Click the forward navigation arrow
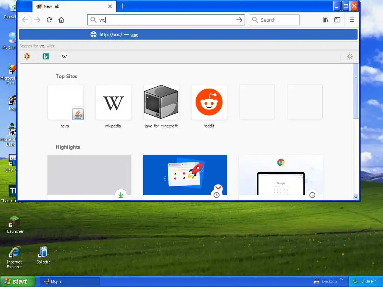Image resolution: width=383 pixels, height=287 pixels. (37, 20)
